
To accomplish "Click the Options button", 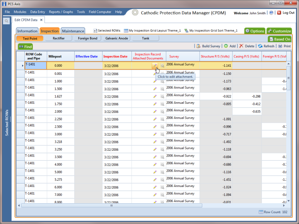I will pos(255,31).
